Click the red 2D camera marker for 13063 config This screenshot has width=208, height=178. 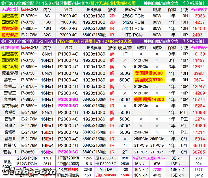point(112,16)
